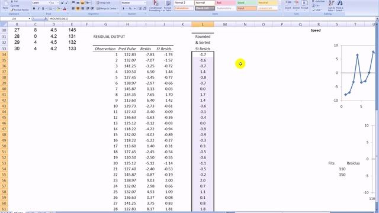Click the Insert cells button

point(288,5)
